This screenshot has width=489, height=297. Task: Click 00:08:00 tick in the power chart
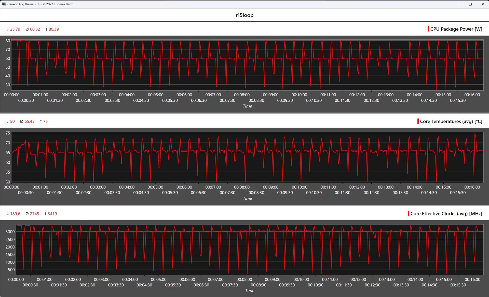coord(242,95)
